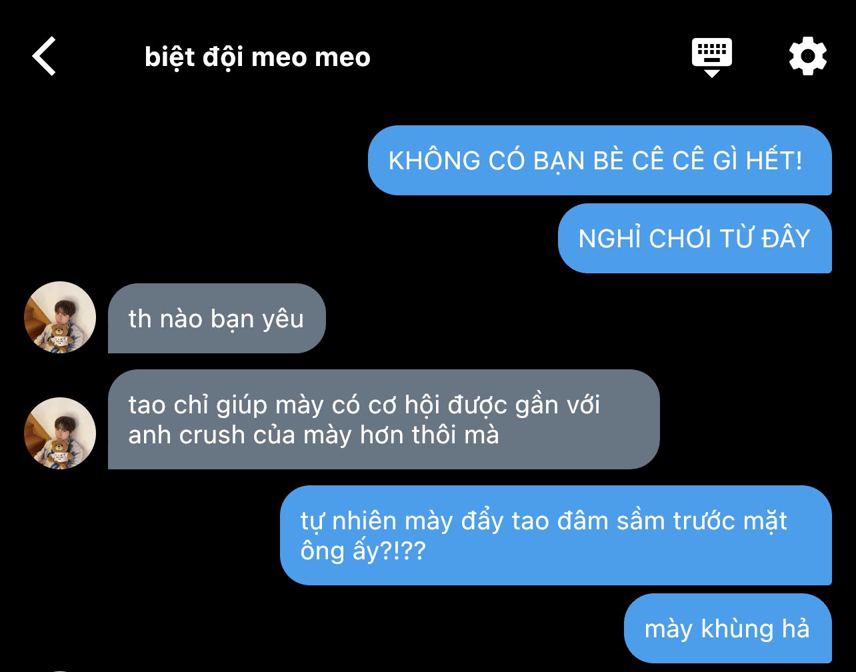
Task: Tap the line 'ông ấy?!??' in blue bubble
Action: pyautogui.click(x=362, y=552)
